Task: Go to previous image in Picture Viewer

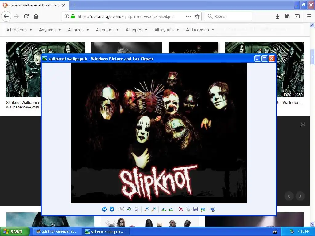Action: point(104,209)
